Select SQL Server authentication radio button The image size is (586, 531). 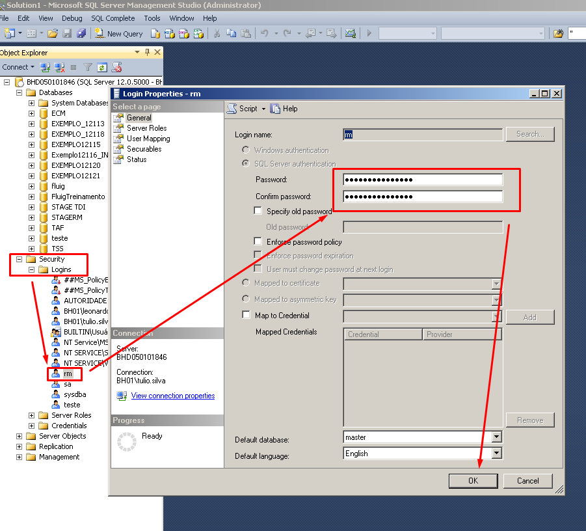pos(246,164)
